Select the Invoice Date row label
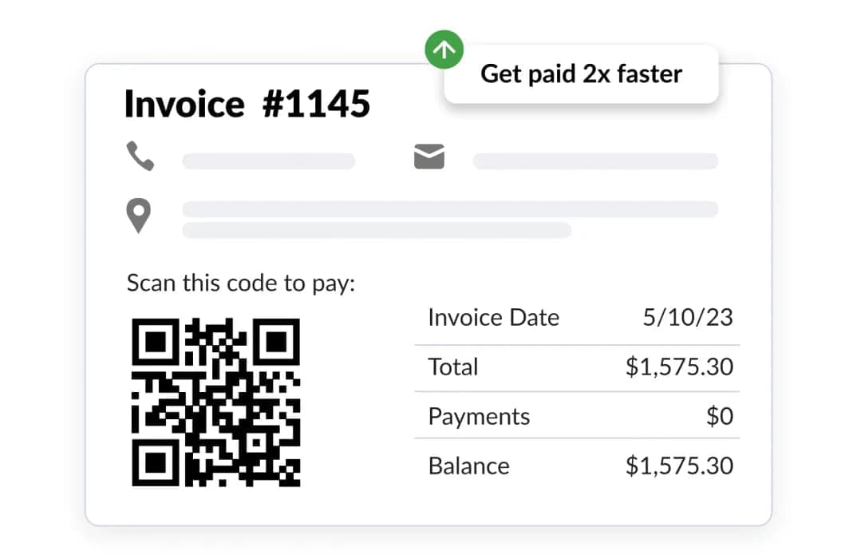 click(x=493, y=317)
